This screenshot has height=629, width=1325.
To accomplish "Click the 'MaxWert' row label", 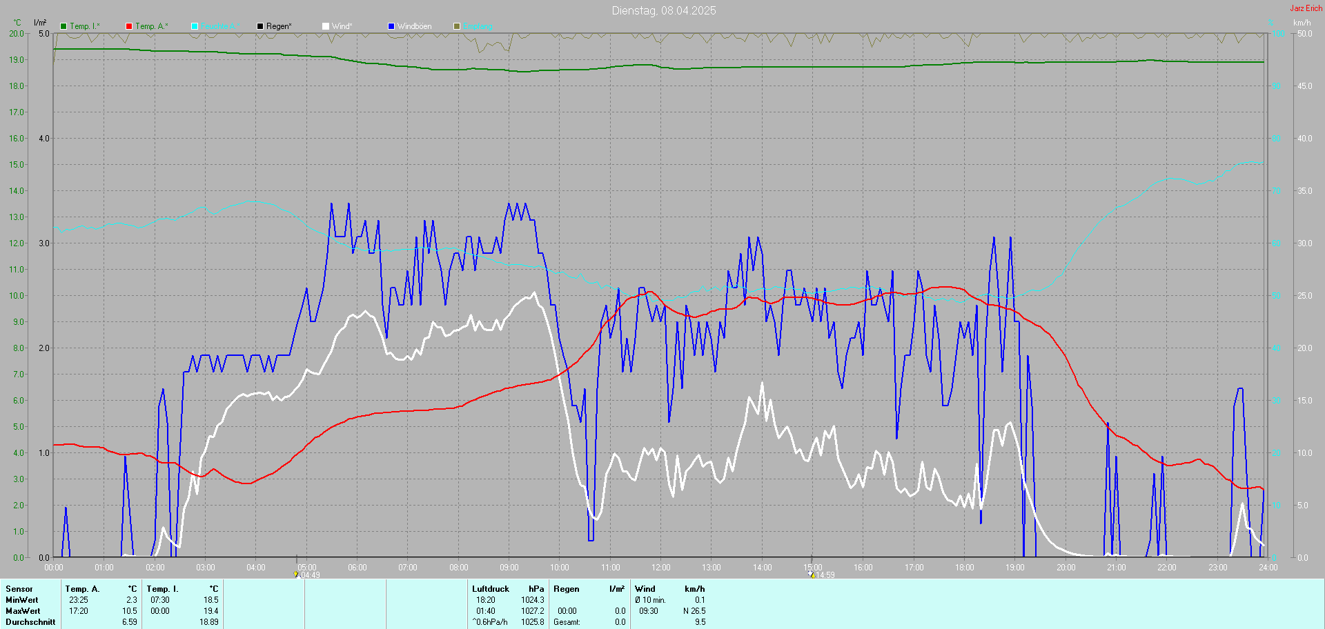I will tap(23, 611).
